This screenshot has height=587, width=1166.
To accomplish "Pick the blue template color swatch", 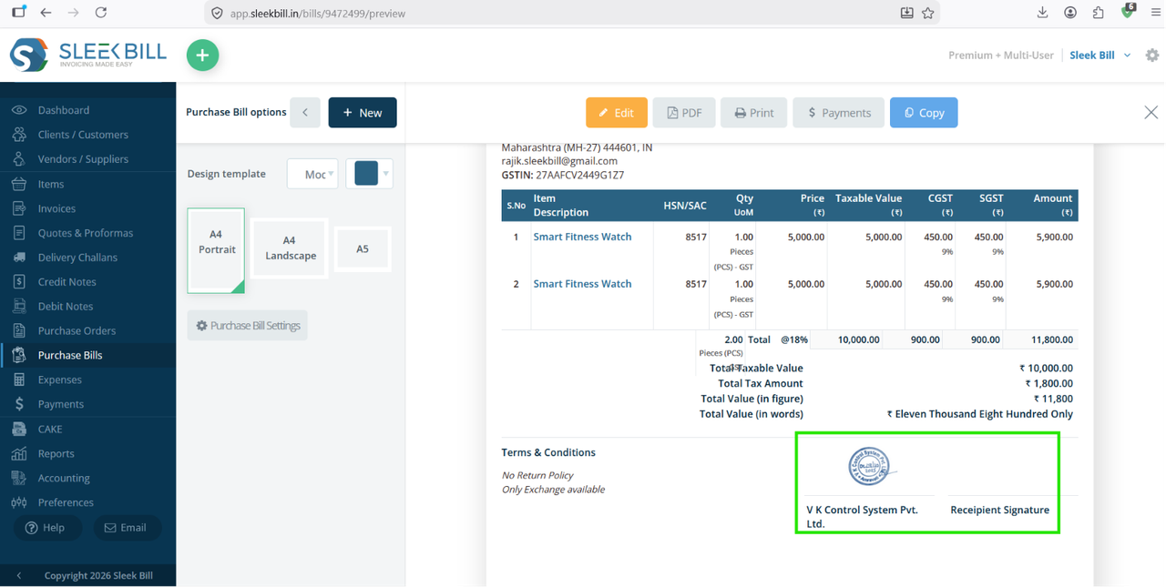I will point(366,174).
